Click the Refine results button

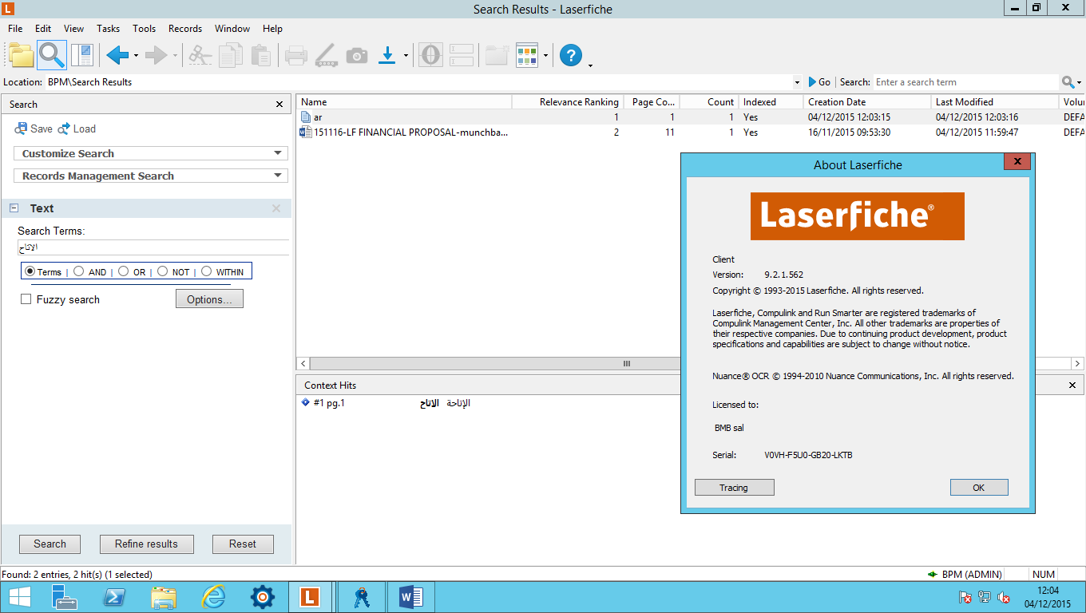pyautogui.click(x=146, y=544)
